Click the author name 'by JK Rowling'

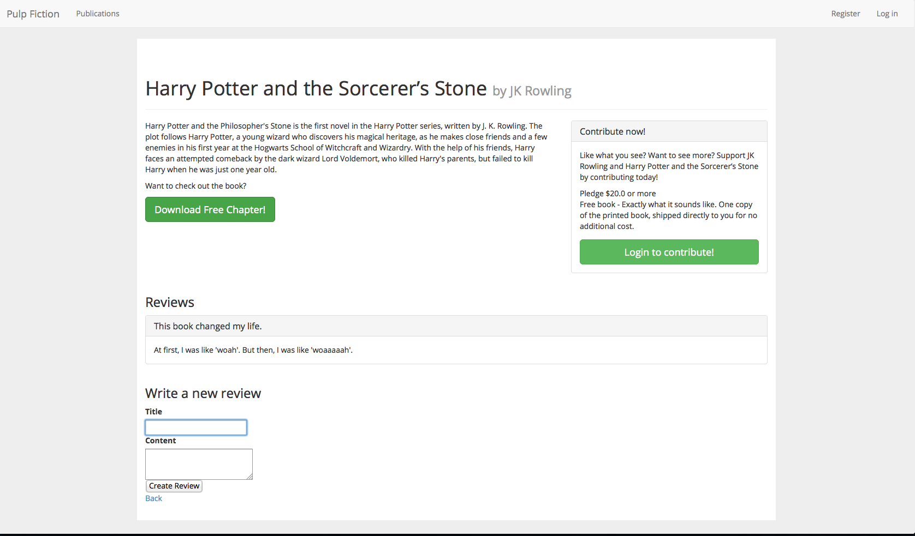532,91
